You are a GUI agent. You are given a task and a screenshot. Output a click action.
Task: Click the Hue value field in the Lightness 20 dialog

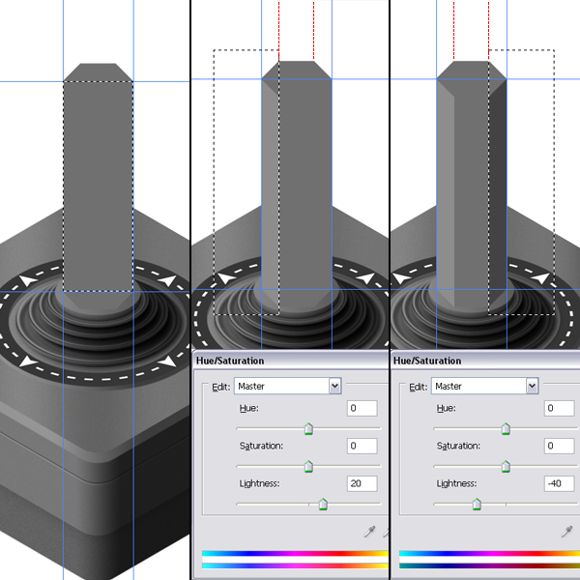tap(362, 409)
